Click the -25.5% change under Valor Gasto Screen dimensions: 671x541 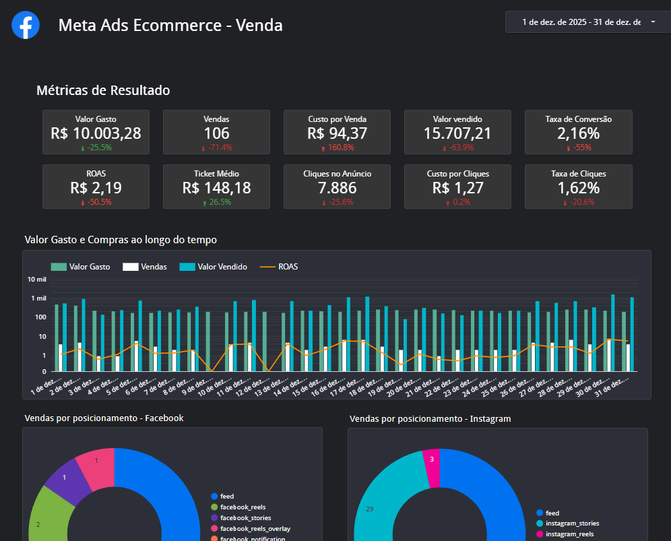coord(96,148)
